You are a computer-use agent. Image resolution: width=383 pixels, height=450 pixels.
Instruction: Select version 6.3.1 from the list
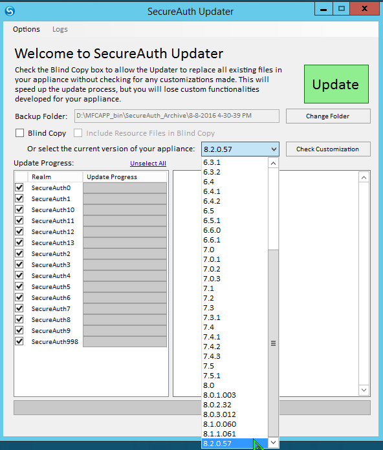click(x=235, y=162)
